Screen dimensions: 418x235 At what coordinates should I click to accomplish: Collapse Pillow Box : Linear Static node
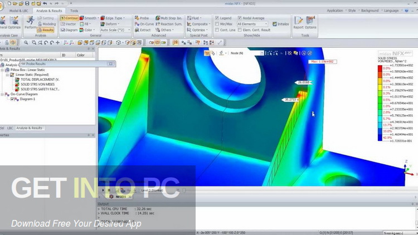tap(2, 70)
